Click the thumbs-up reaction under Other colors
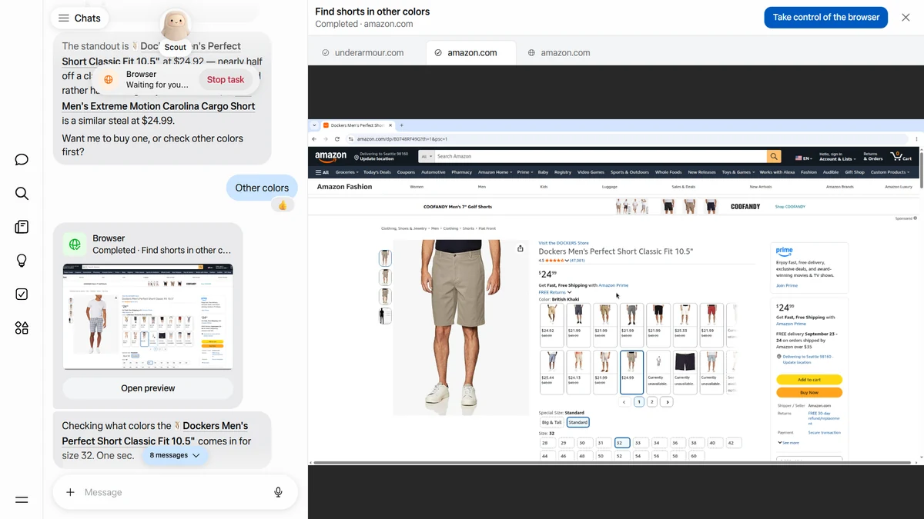Screen dimensions: 924x519 [x=283, y=205]
